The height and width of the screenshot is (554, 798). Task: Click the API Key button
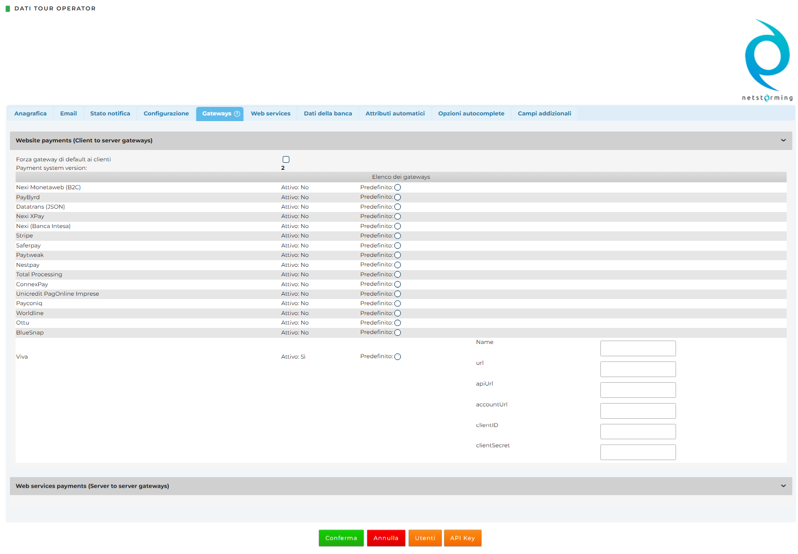[462, 538]
